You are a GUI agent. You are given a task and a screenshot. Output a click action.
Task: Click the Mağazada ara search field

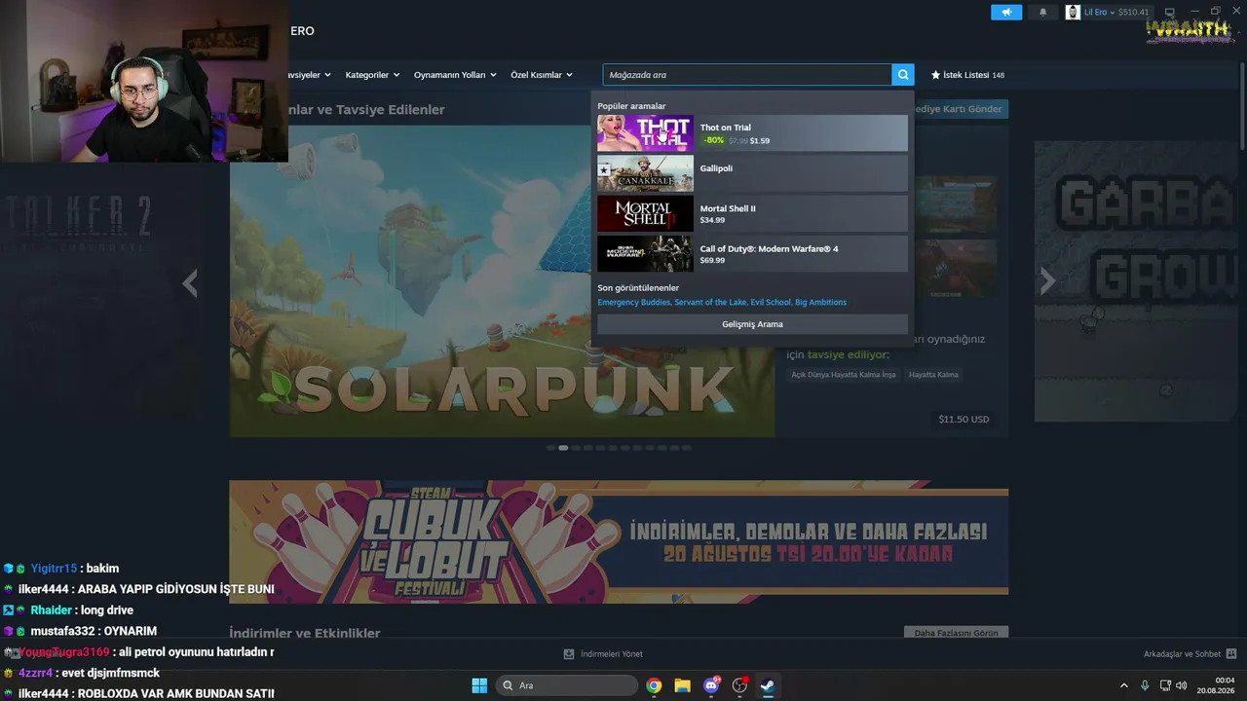pyautogui.click(x=746, y=75)
